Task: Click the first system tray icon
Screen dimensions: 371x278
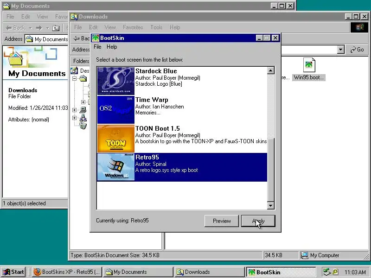Action: coord(327,272)
